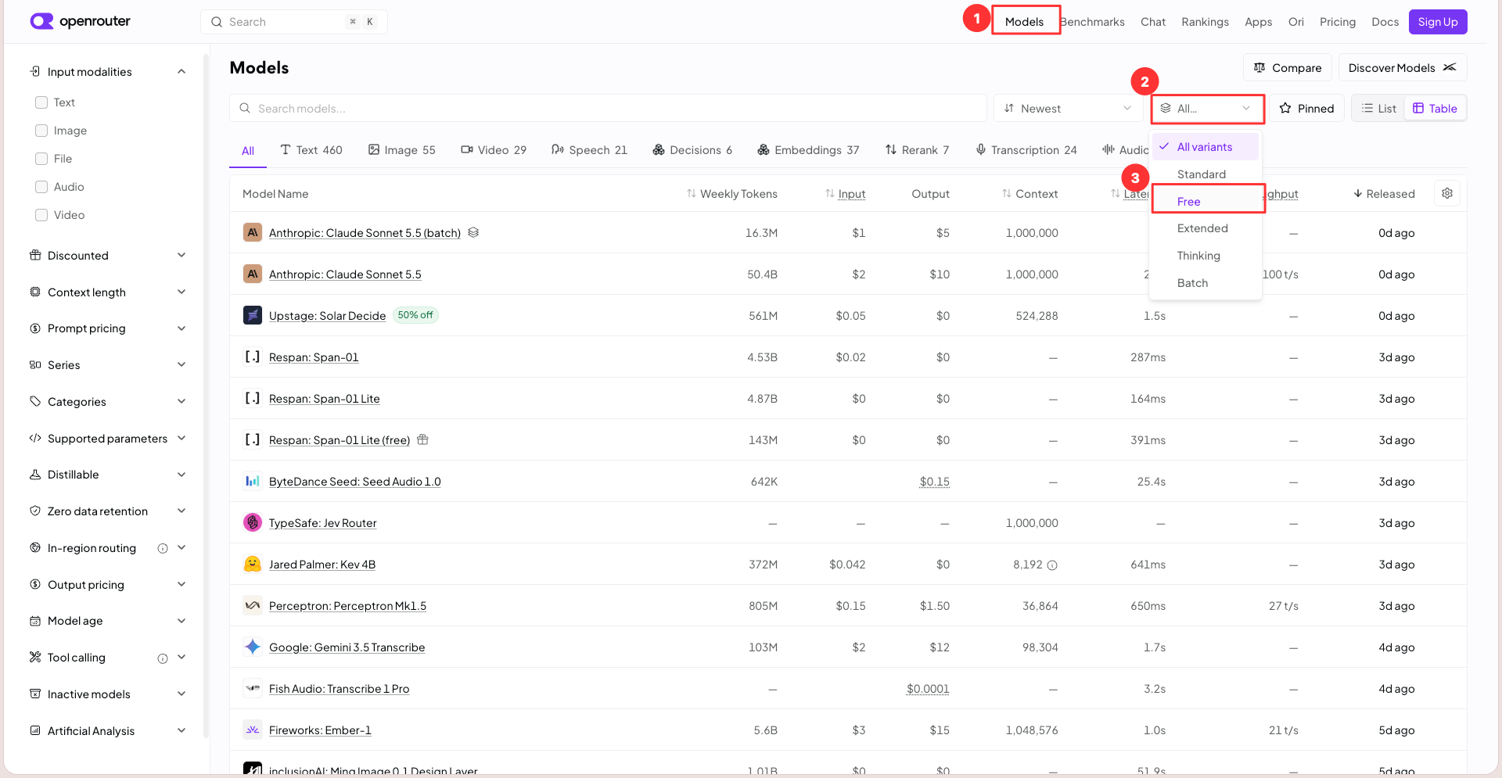The height and width of the screenshot is (778, 1502).
Task: Choose Thinking in the variants menu
Action: point(1206,256)
